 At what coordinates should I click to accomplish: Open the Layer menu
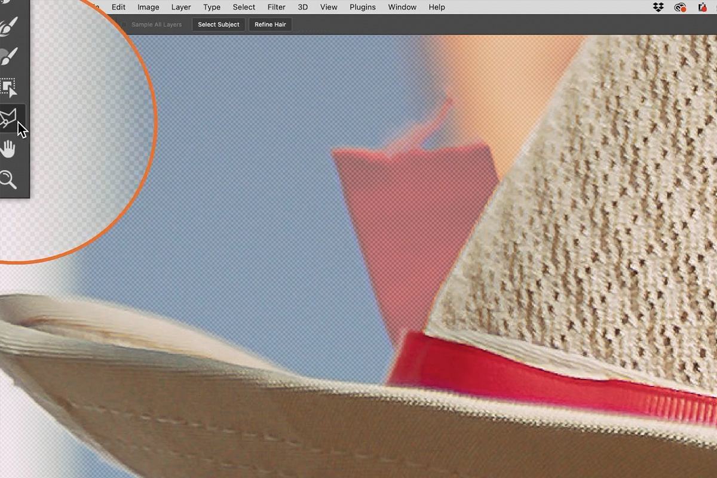click(x=181, y=7)
